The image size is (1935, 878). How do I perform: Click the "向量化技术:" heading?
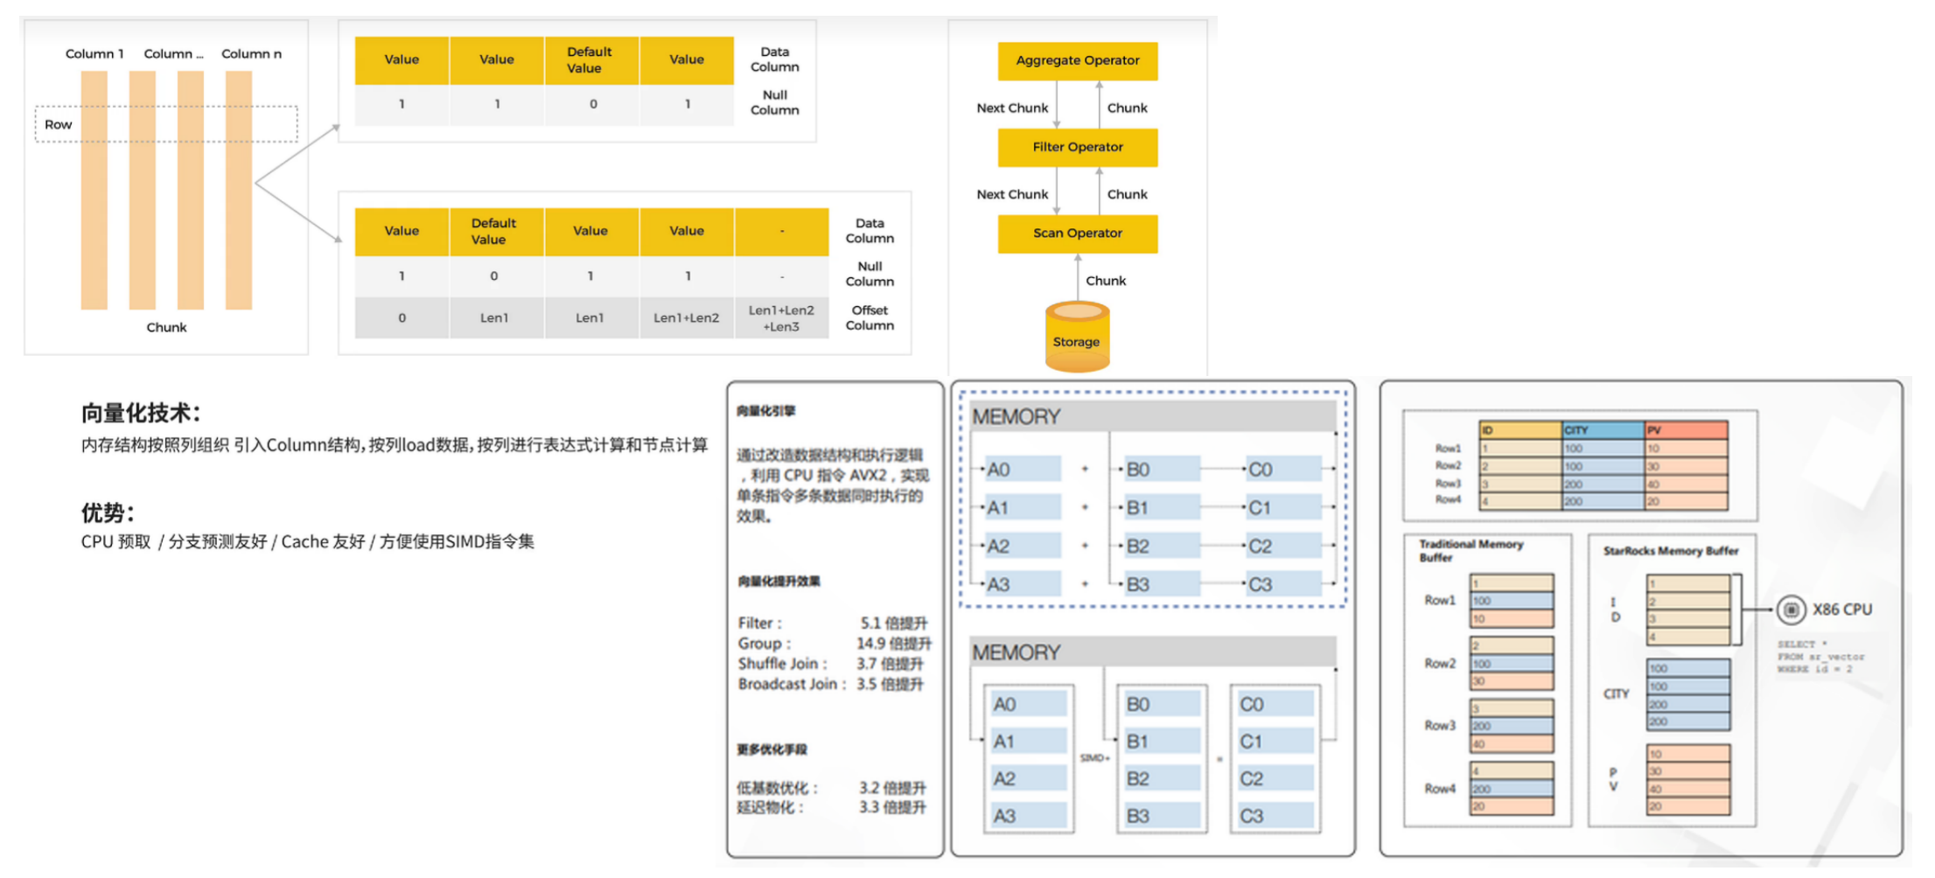pos(141,413)
